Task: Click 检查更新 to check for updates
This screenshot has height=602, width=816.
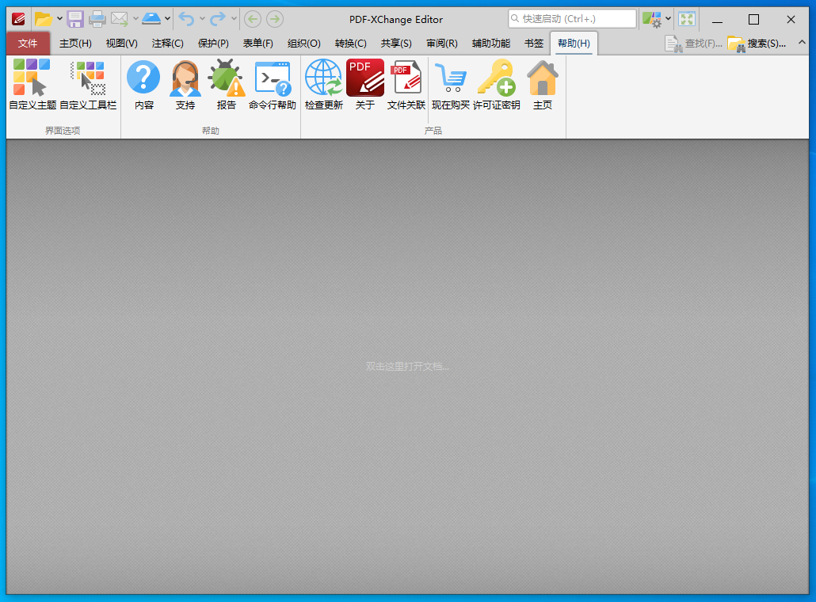Action: pos(323,78)
